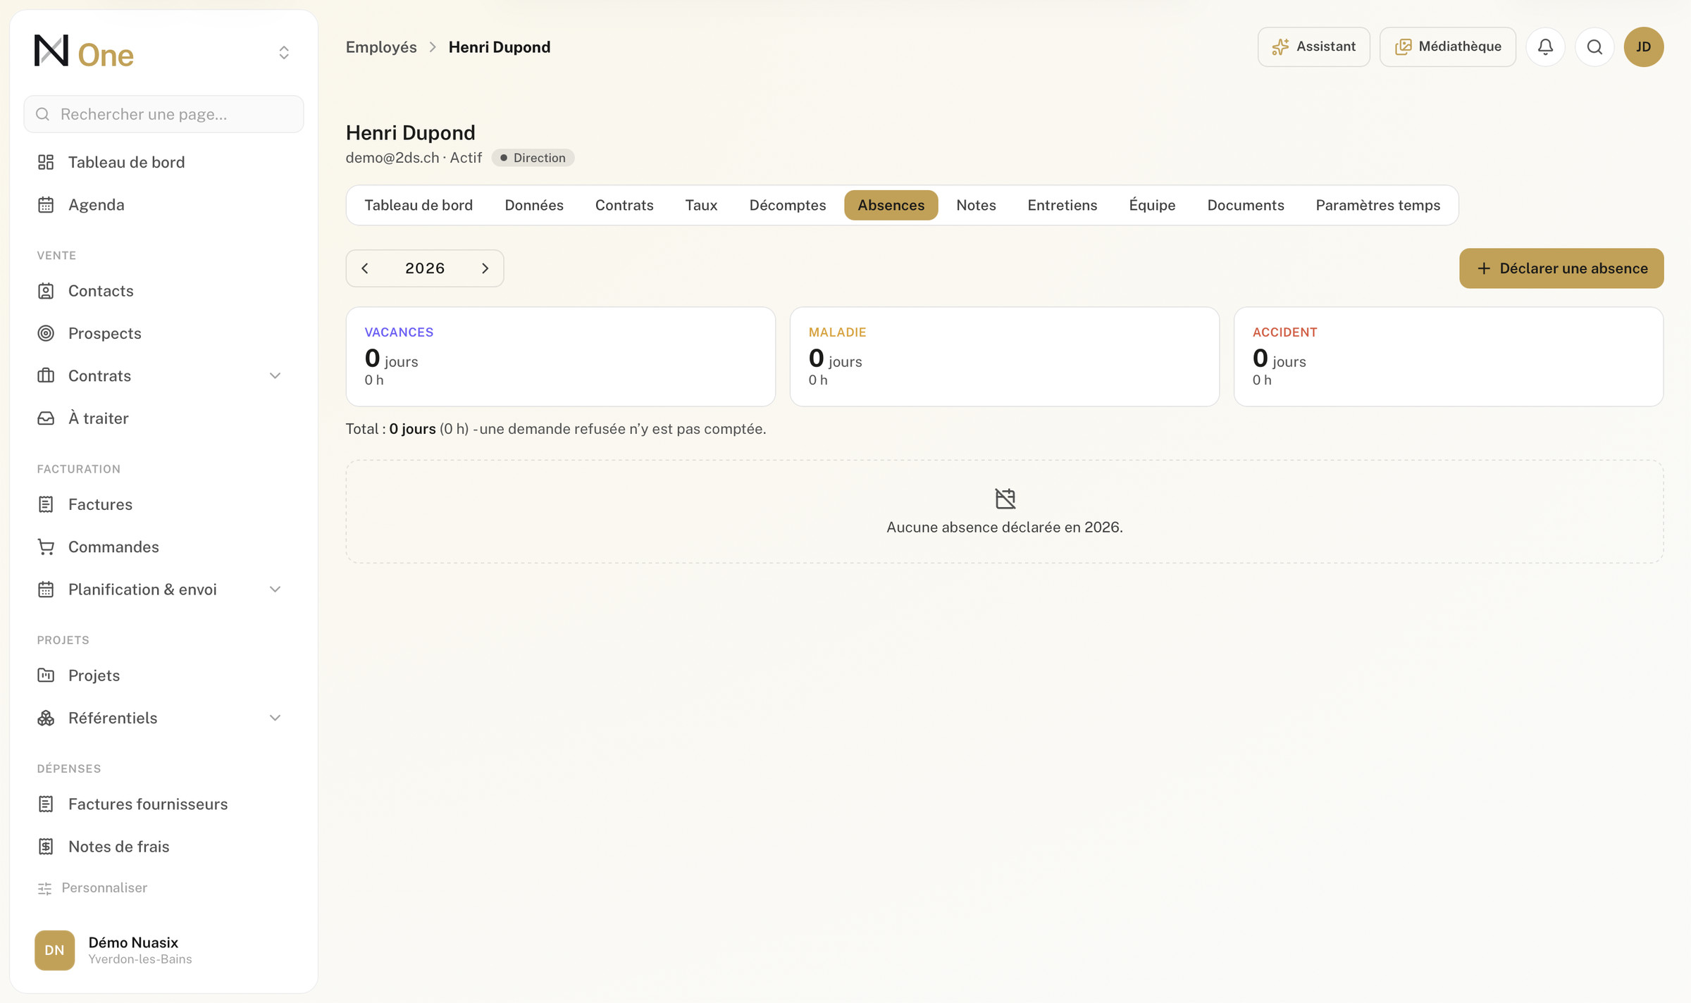Advance to the next year after 2026
Screen dimensions: 1691x1003
point(485,268)
